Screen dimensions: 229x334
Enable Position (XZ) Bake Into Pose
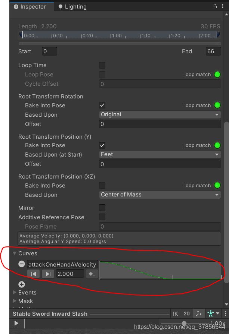pyautogui.click(x=102, y=185)
